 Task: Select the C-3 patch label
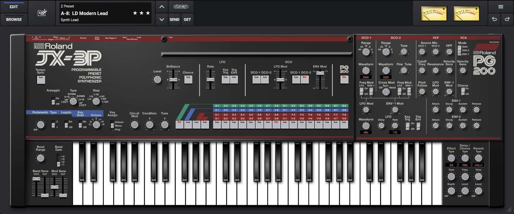[x=234, y=110]
